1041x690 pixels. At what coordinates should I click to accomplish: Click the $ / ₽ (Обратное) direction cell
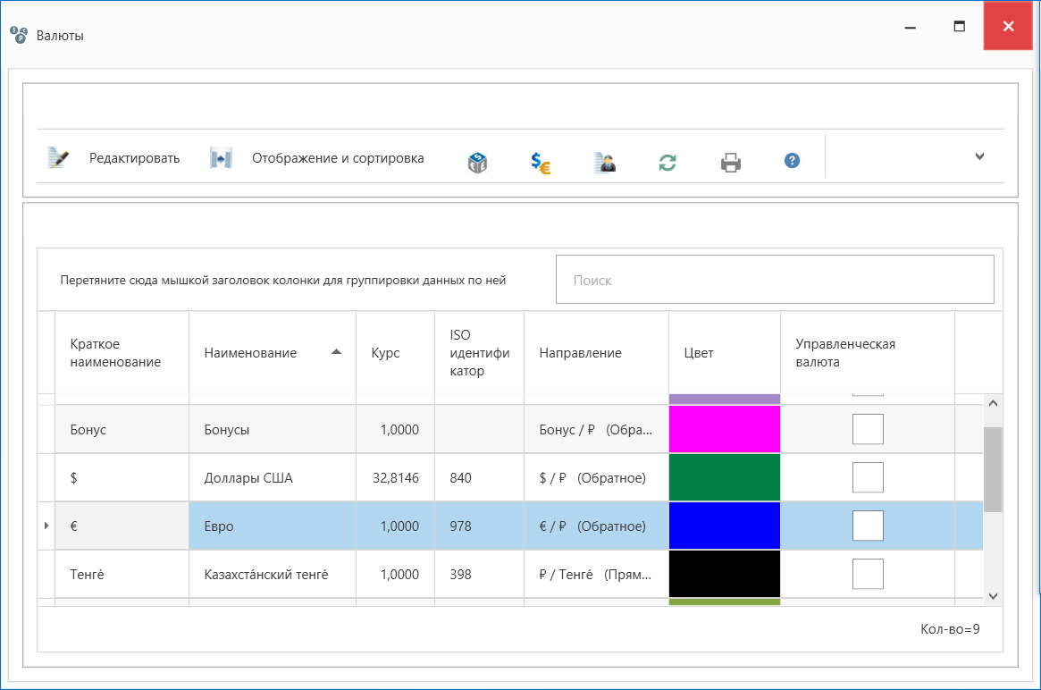(596, 477)
